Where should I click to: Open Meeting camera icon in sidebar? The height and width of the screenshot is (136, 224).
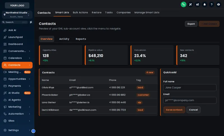(x=5, y=72)
